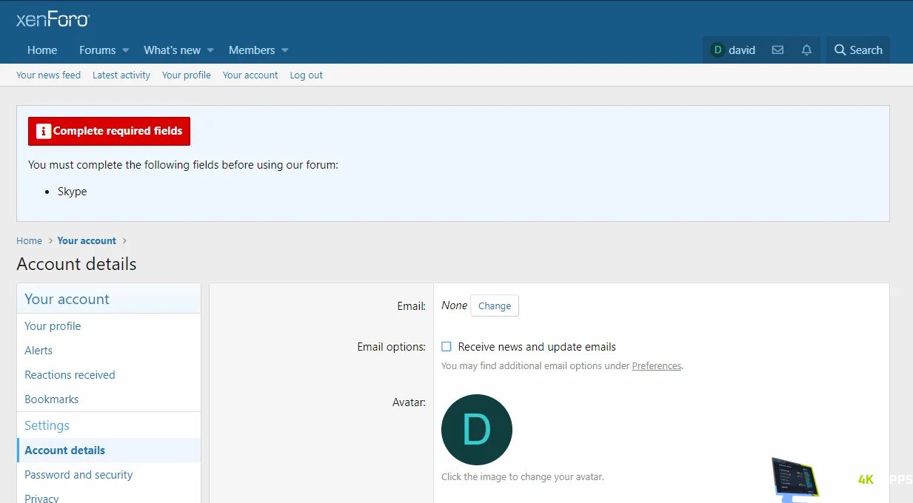Viewport: 913px width, 503px height.
Task: Open Your news feed sub-menu link
Action: 48,75
